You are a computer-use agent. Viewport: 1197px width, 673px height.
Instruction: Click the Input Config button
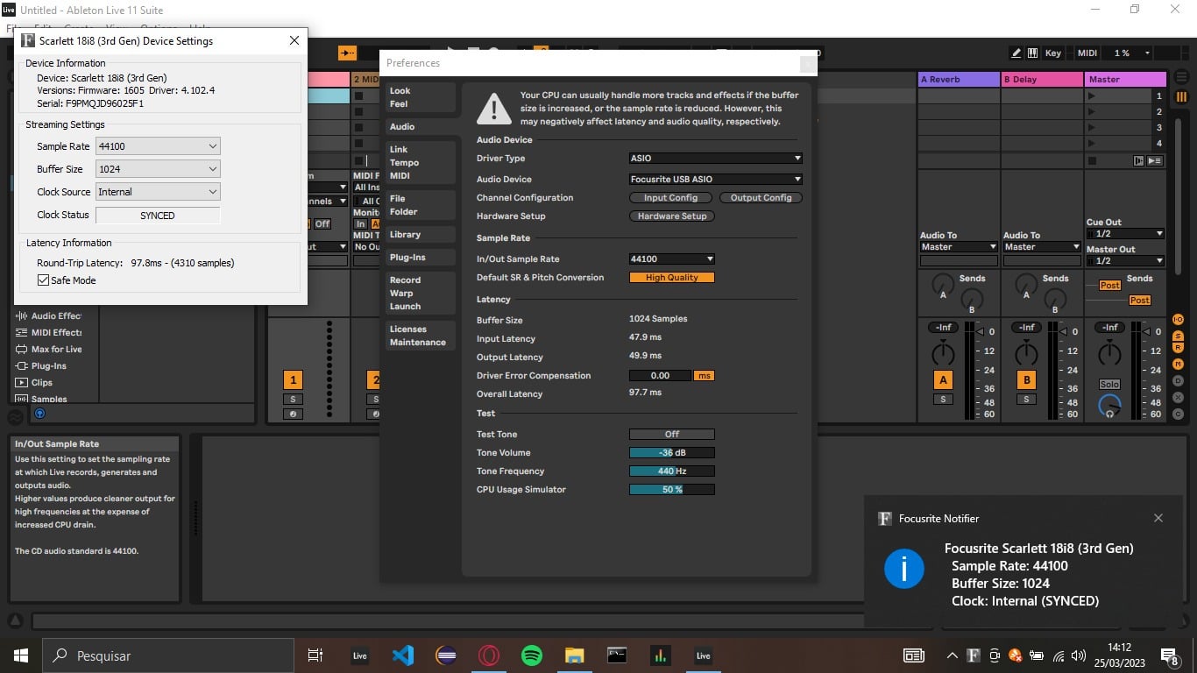[670, 198]
